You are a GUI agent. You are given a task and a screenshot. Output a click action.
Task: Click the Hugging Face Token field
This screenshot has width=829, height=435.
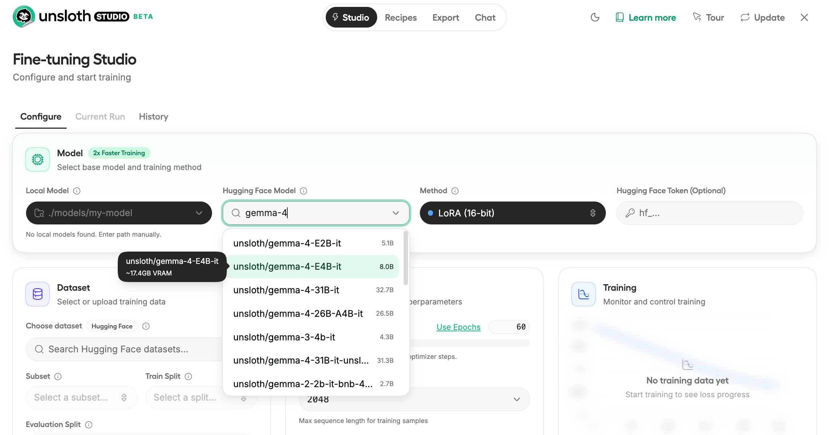pos(709,213)
